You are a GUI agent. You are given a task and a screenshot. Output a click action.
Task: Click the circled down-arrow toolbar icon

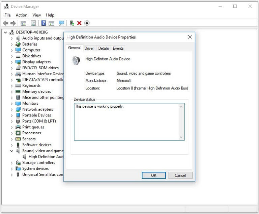(87, 23)
